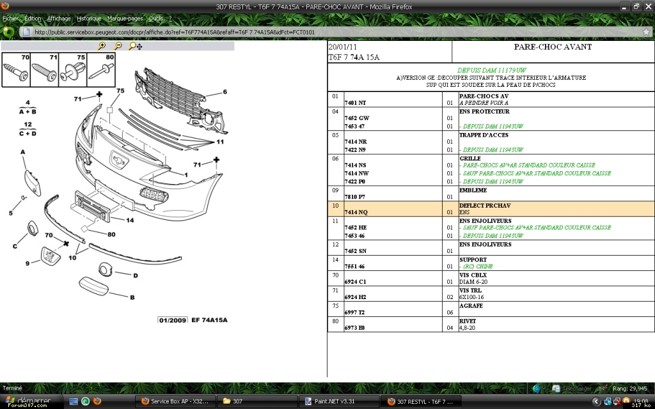Click the Firefox logo in the title bar

click(x=5, y=6)
